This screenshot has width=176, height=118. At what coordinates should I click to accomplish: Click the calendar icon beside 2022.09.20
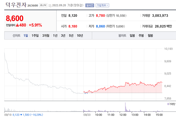pyautogui.click(x=50, y=5)
